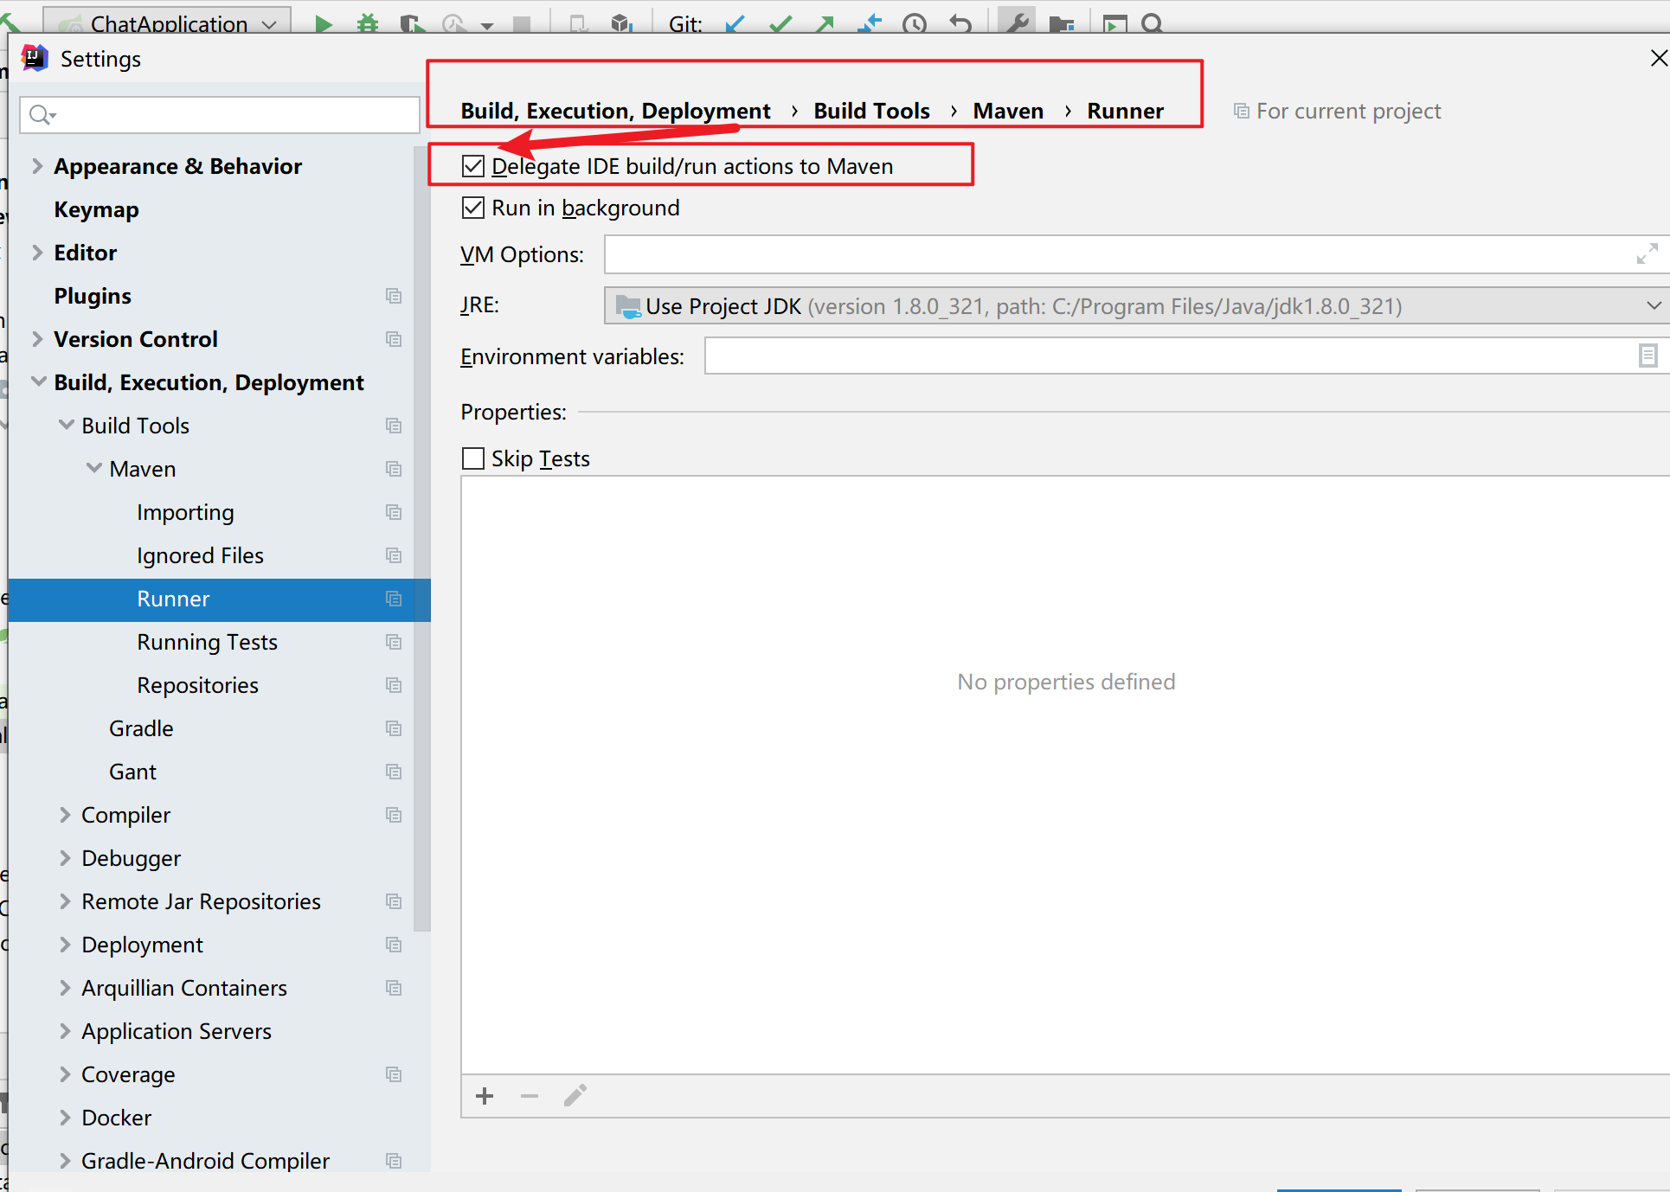
Task: Open settings via the wrench icon
Action: click(1018, 22)
